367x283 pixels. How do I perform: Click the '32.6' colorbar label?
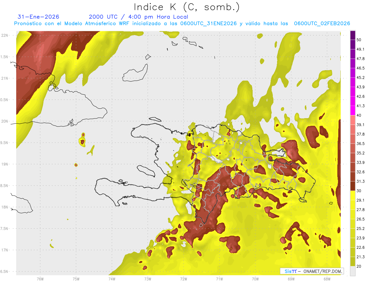pyautogui.click(x=361, y=172)
